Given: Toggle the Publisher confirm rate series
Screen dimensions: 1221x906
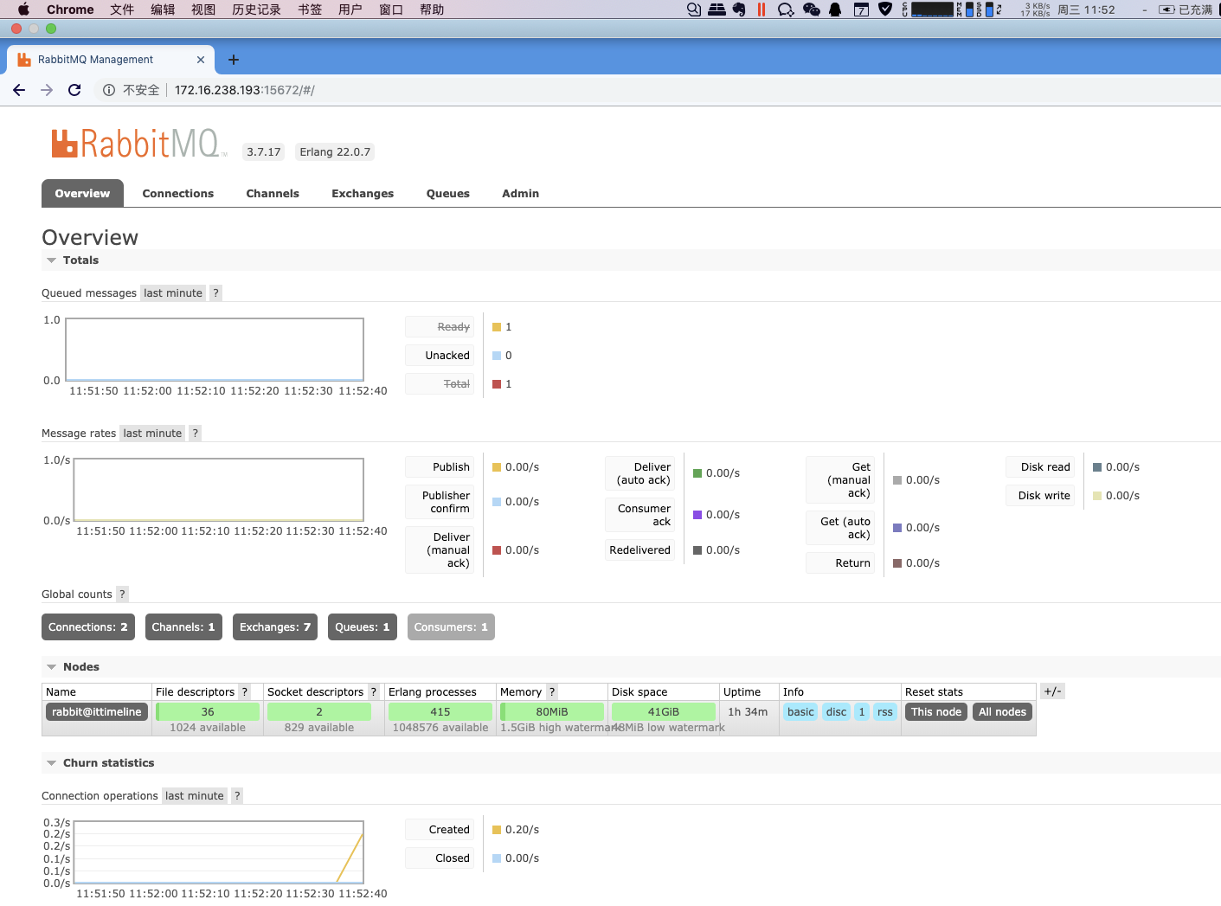Looking at the screenshot, I should coord(440,502).
